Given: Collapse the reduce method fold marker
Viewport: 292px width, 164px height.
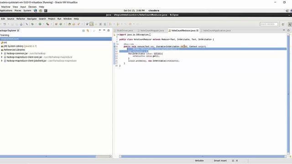Looking at the screenshot, I should [118, 44].
